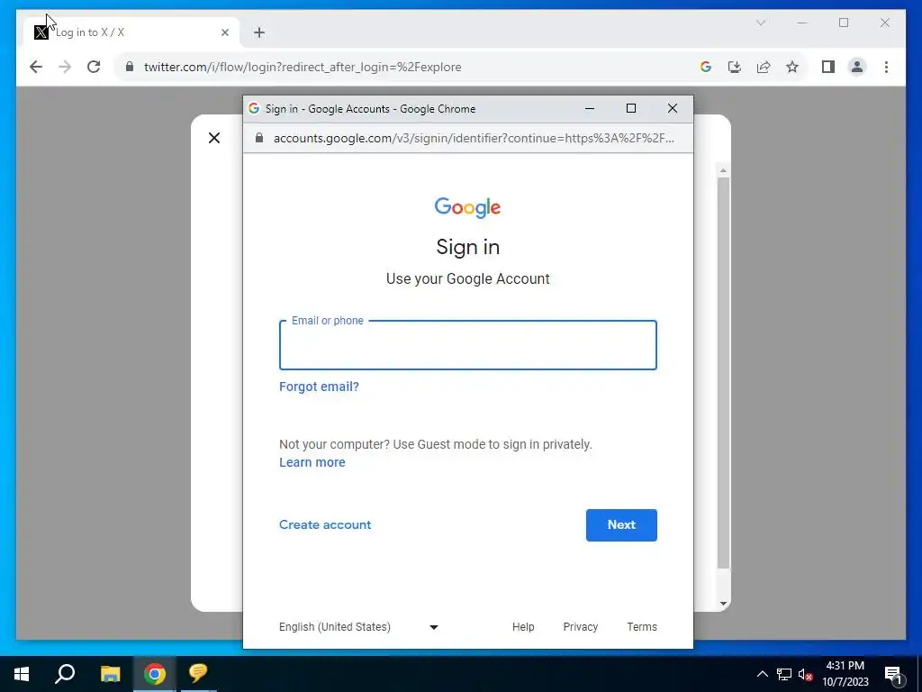The image size is (922, 692).
Task: Open Windows search from the taskbar
Action: [65, 674]
